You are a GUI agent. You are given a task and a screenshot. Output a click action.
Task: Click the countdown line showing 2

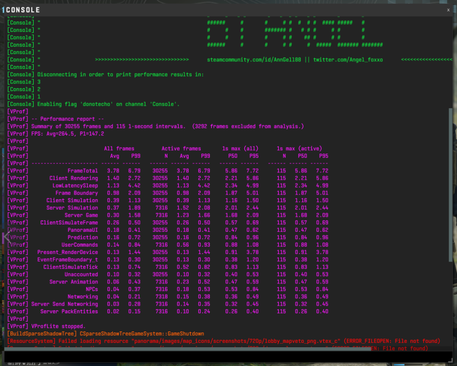[24, 89]
